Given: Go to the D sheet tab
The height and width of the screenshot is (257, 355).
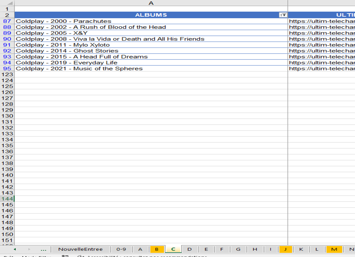Looking at the screenshot, I should coord(189,249).
